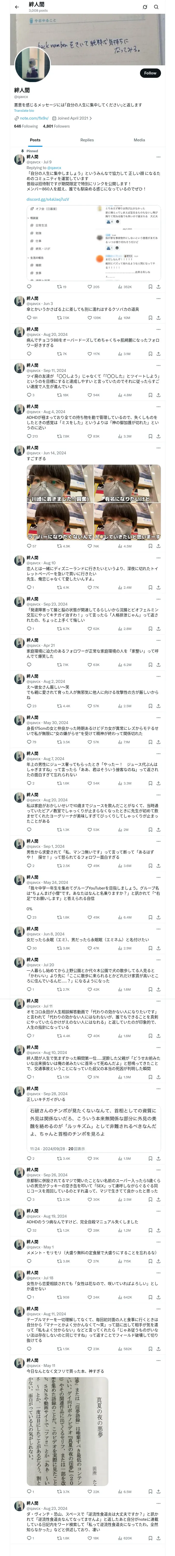Reply to the pinned Jul 9 post

[28, 287]
